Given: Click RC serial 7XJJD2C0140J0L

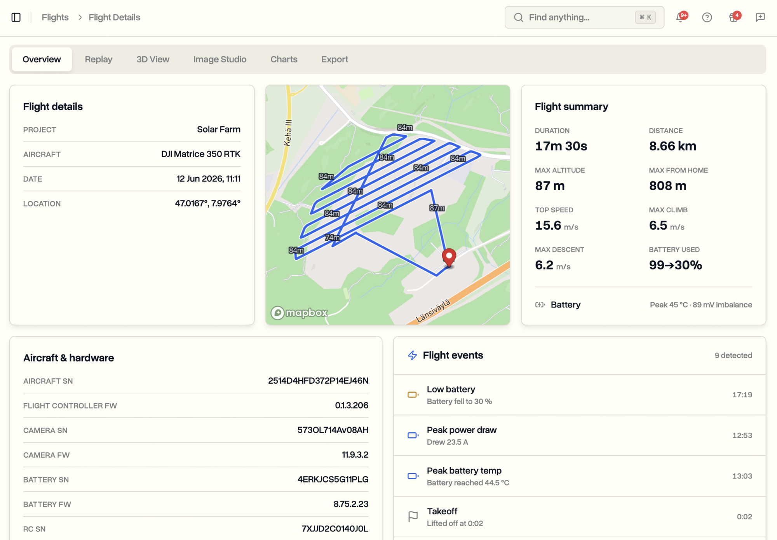Looking at the screenshot, I should pos(335,529).
